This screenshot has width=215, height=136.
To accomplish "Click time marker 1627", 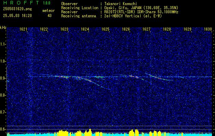I will coord(146,29).
